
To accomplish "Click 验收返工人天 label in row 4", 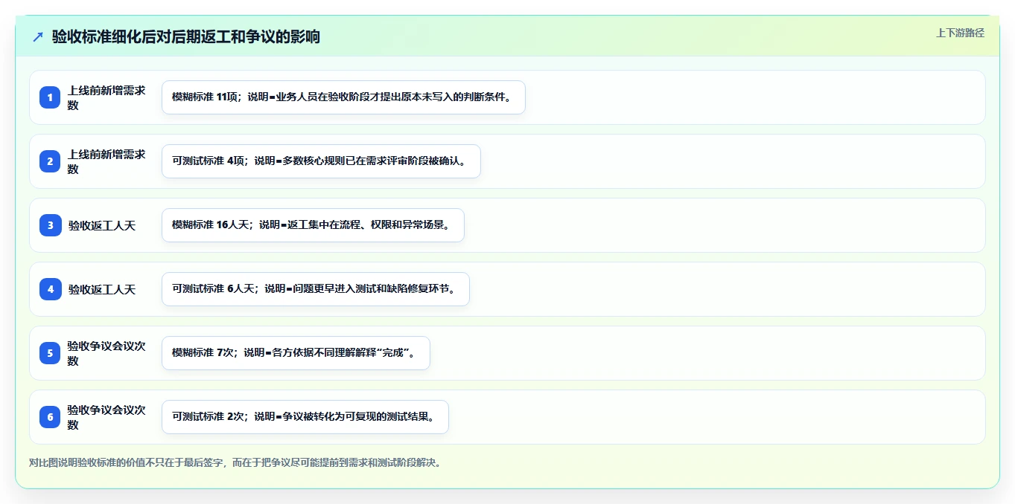I will [102, 289].
